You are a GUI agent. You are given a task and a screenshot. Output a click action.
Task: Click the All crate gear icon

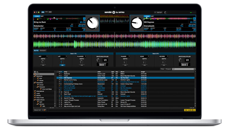click(x=35, y=72)
